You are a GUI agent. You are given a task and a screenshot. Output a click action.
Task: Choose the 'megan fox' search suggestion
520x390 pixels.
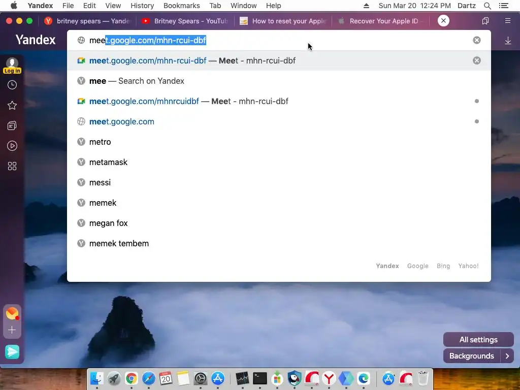[x=279, y=223]
